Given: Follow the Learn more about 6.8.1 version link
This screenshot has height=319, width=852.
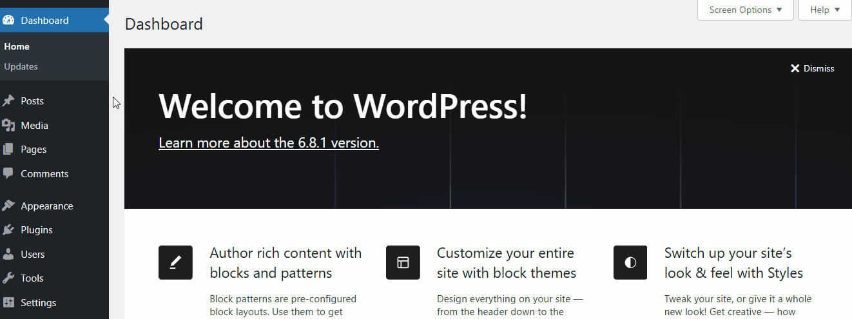Looking at the screenshot, I should point(269,142).
